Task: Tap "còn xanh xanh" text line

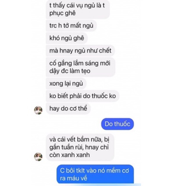Action: pos(69,155)
